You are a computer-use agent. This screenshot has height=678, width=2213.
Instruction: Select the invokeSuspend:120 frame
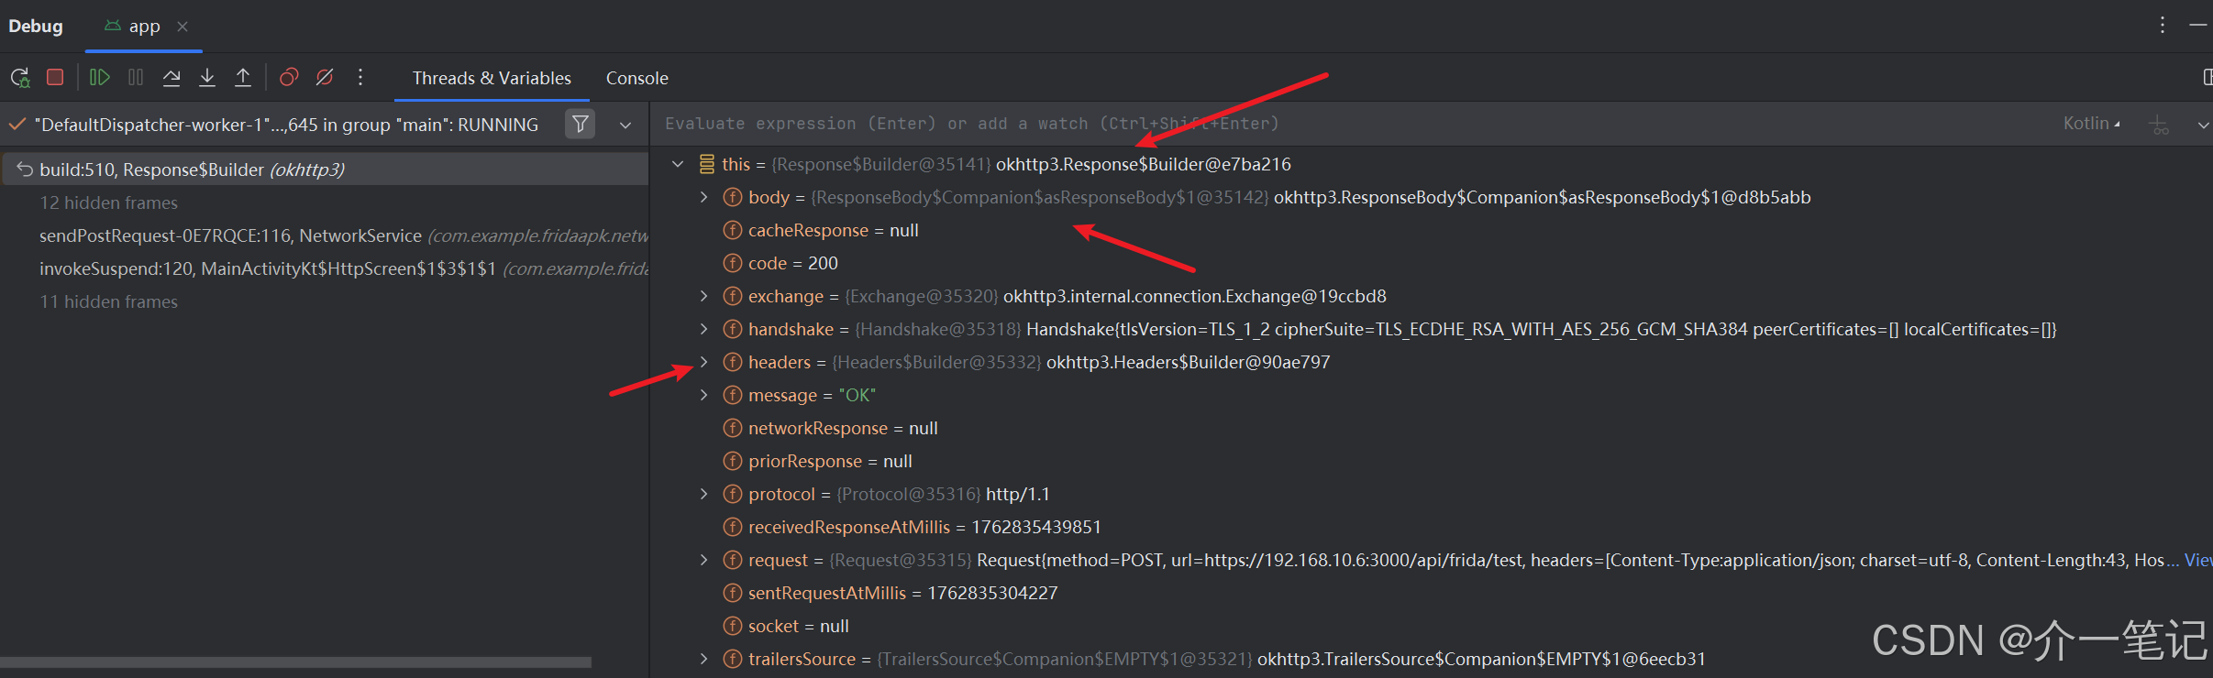pos(325,268)
